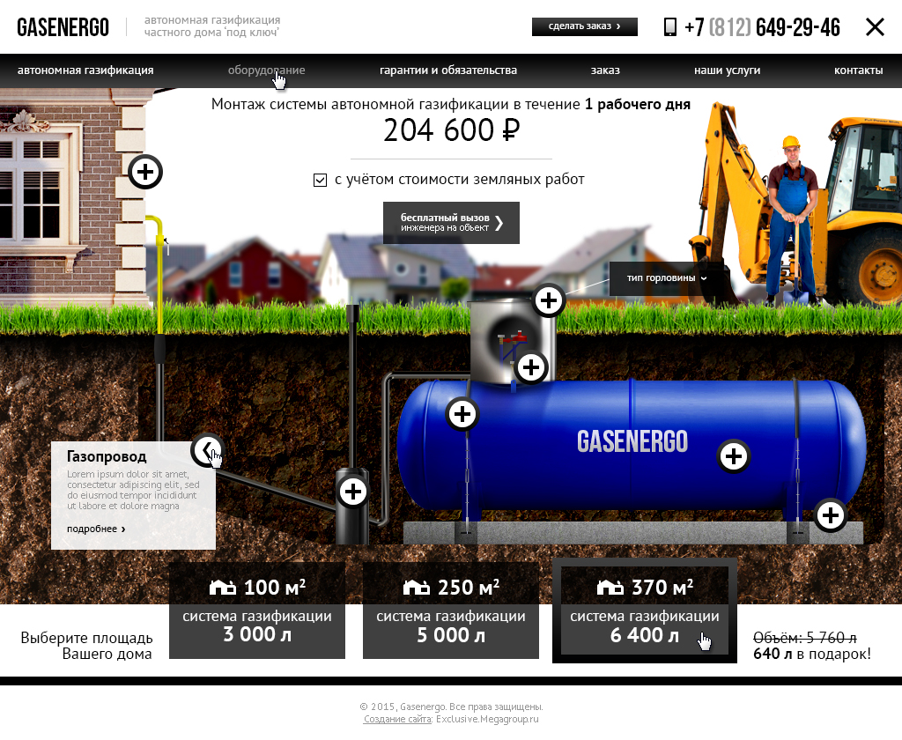902x740 pixels.
Task: Select the 370 м² 6 400 л system
Action: click(644, 610)
